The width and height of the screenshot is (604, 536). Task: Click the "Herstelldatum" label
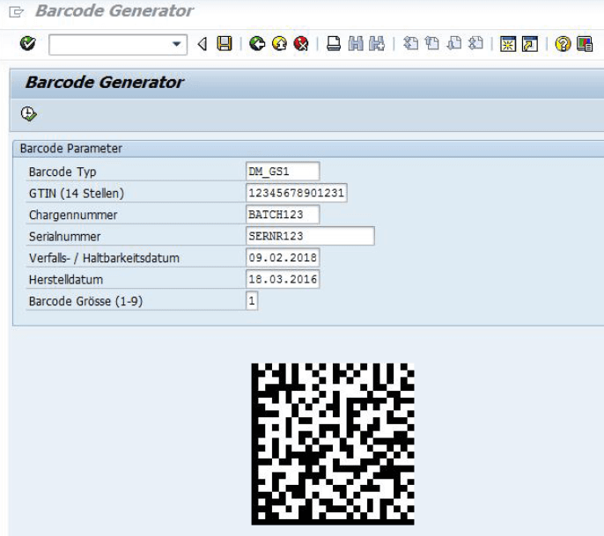(x=66, y=280)
